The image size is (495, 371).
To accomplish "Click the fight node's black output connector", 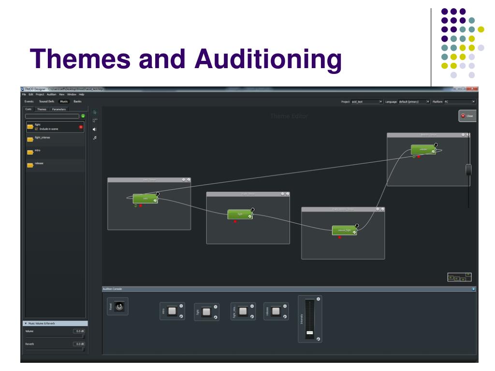I will point(252,210).
